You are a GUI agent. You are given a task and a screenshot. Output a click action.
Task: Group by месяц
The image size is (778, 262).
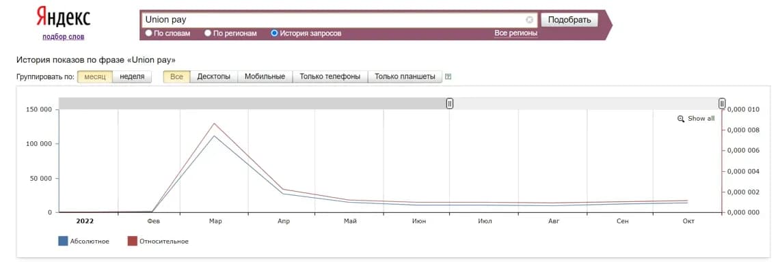(95, 77)
